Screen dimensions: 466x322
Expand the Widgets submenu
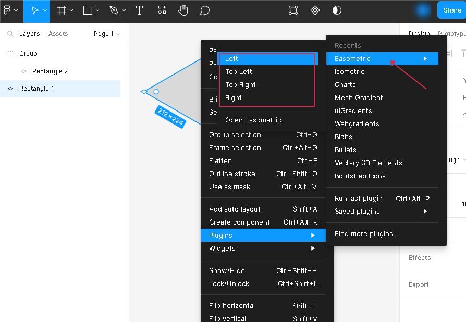(263, 249)
